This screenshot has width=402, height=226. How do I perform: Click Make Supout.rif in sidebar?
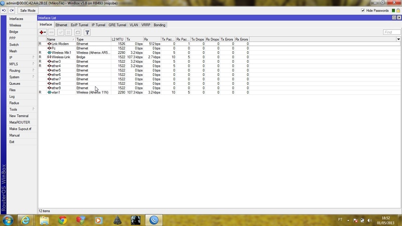[x=22, y=129]
